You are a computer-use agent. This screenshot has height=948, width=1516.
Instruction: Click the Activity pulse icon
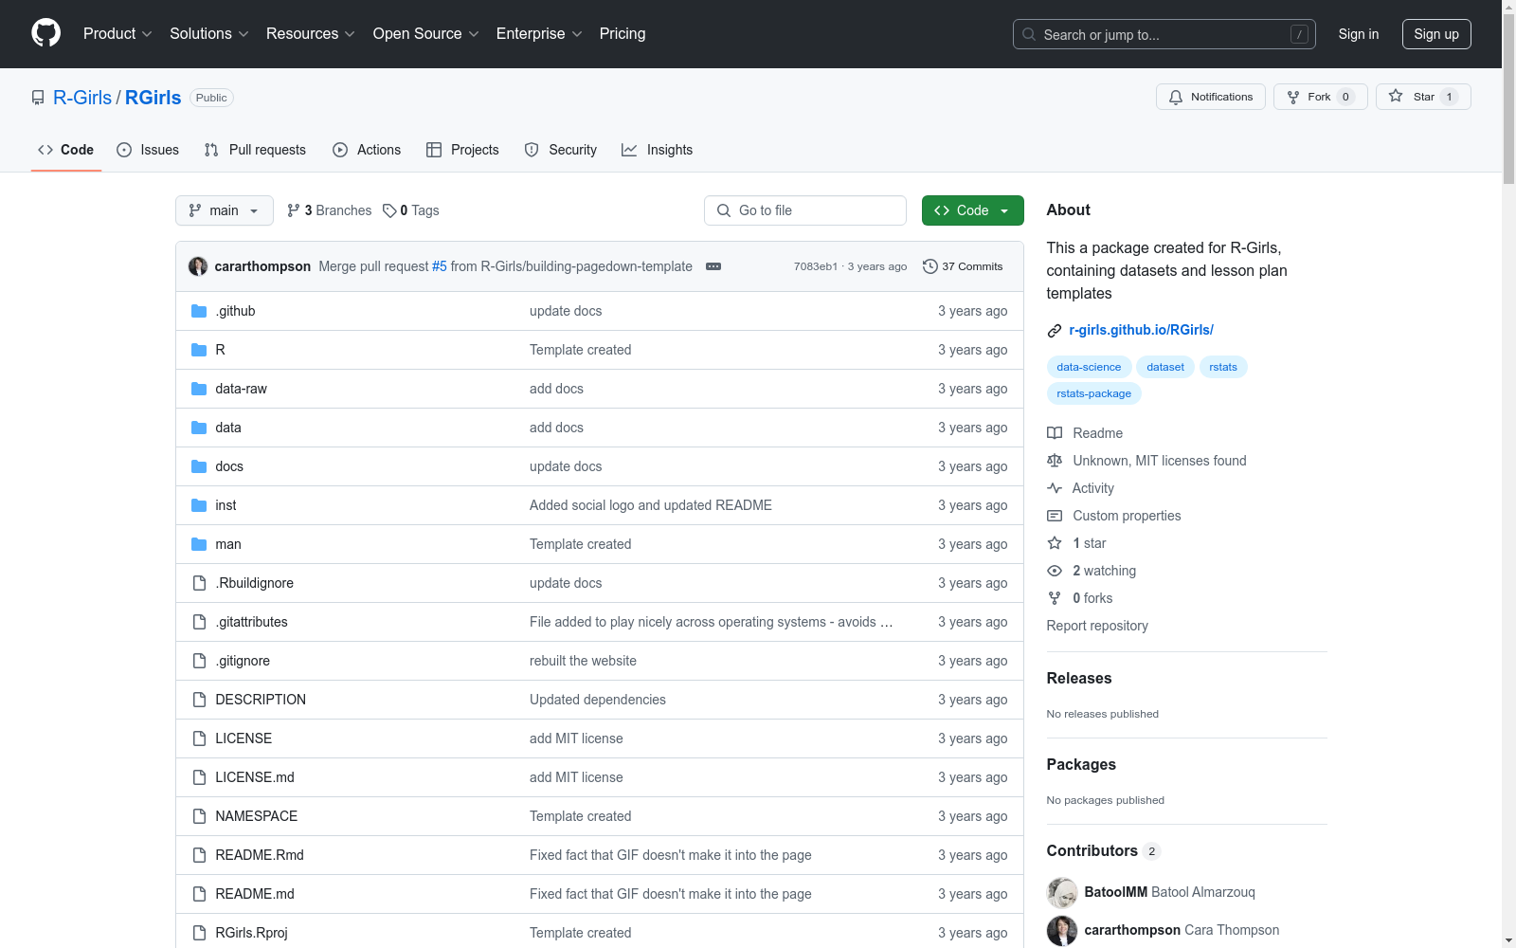click(1055, 488)
